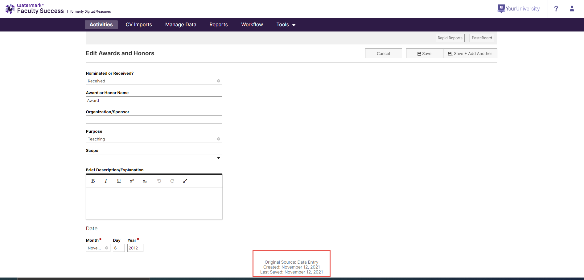This screenshot has width=584, height=280.
Task: Click into the Brief Description text area
Action: [154, 203]
